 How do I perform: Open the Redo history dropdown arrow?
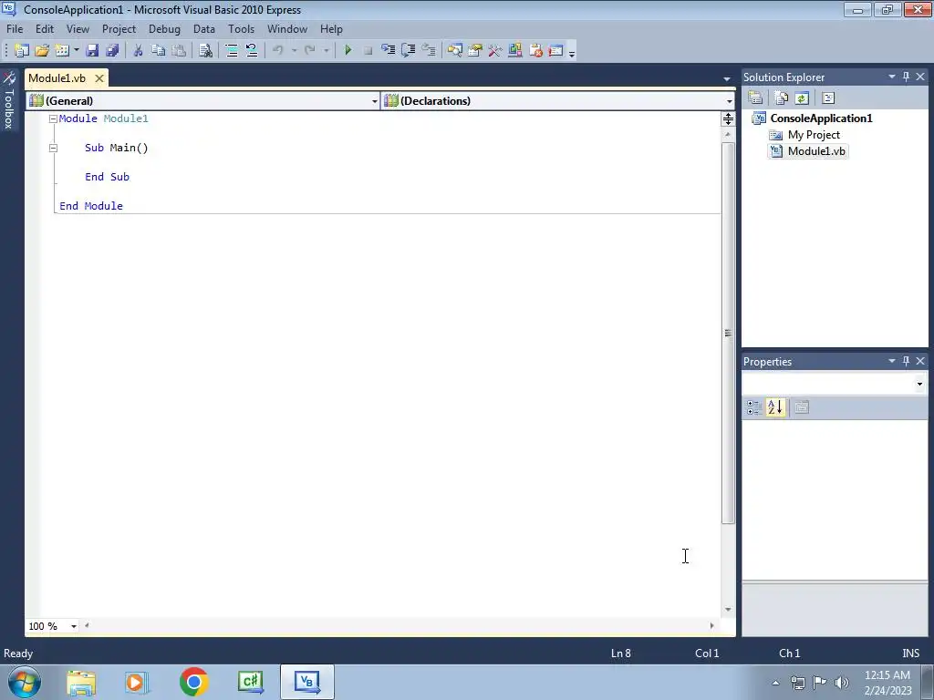[326, 51]
